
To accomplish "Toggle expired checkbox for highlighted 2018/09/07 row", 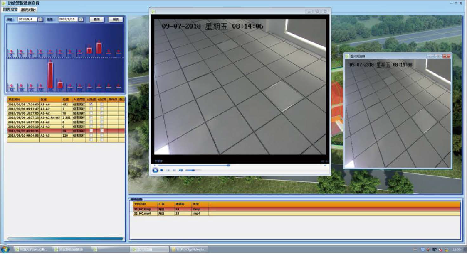I will pyautogui.click(x=102, y=131).
